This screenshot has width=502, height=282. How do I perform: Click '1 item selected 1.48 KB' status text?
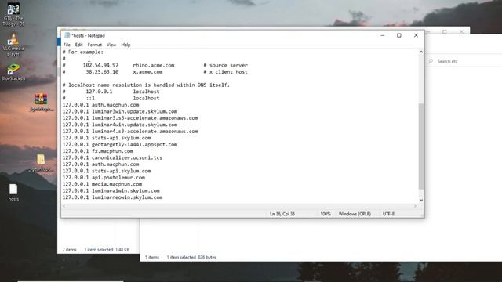tap(107, 249)
